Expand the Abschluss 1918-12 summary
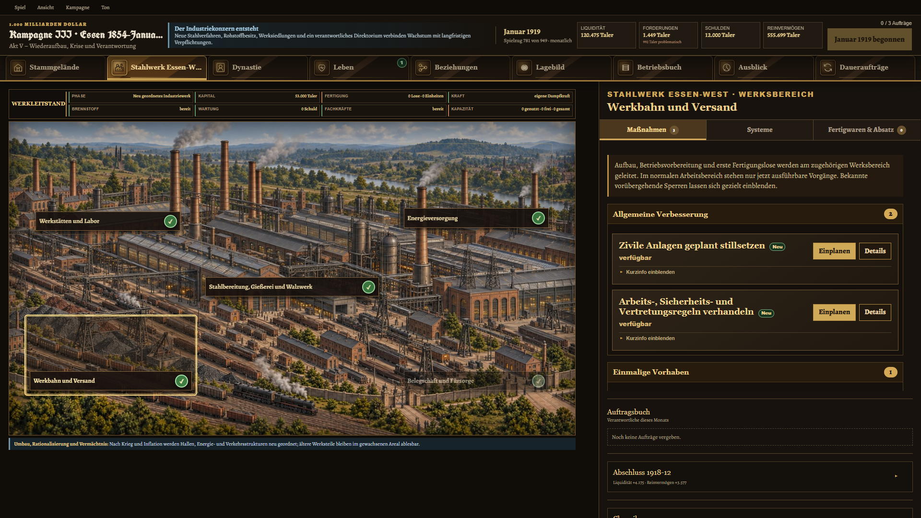Viewport: 921px width, 518px height. click(760, 476)
